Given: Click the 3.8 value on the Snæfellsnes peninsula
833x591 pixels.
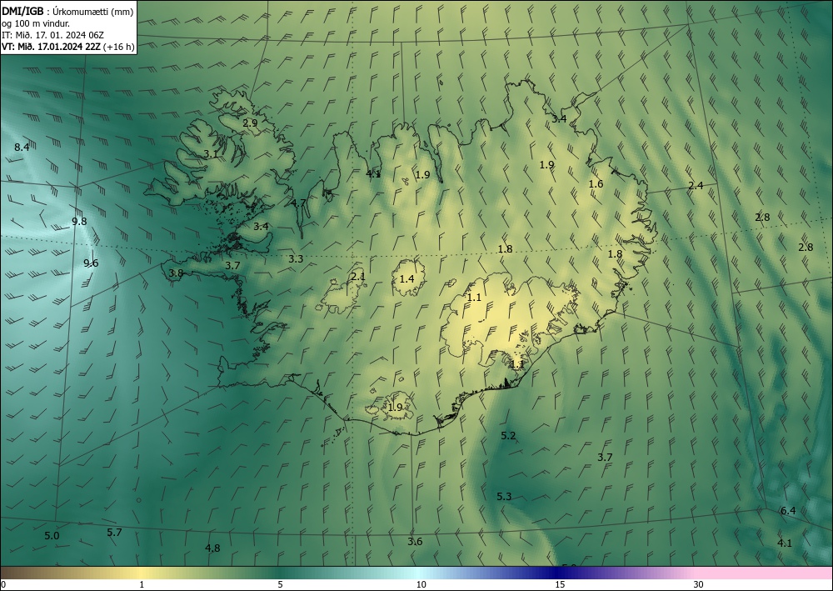Looking at the screenshot, I should click(176, 273).
